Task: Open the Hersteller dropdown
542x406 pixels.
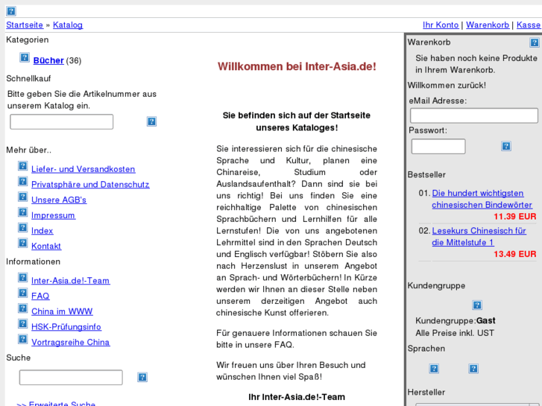Action: click(477, 404)
